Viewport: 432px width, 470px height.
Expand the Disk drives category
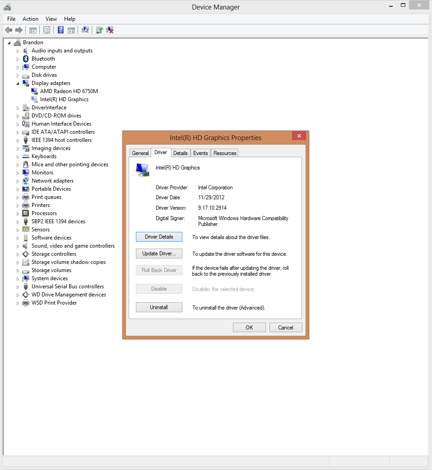point(18,75)
